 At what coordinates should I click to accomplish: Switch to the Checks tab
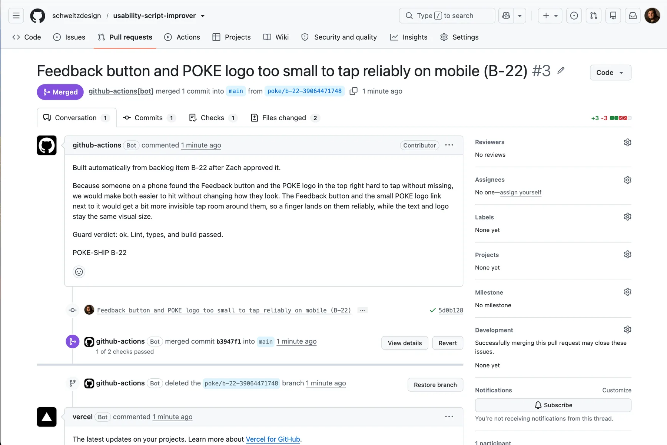click(x=213, y=118)
